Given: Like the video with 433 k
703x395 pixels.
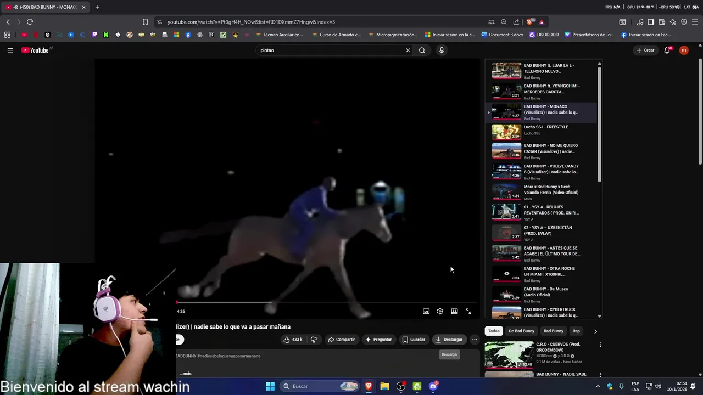Looking at the screenshot, I should (293, 340).
